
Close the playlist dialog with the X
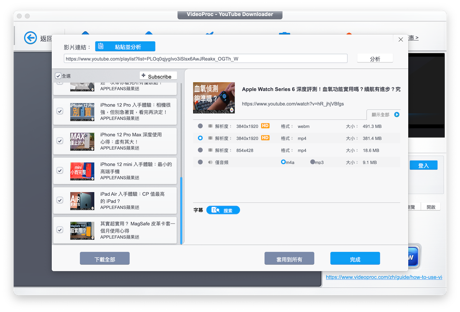401,39
